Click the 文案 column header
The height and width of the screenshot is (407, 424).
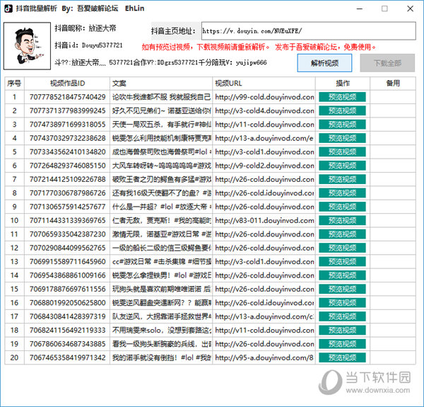coord(161,84)
